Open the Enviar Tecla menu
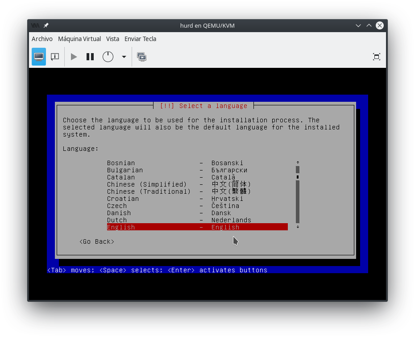This screenshot has width=415, height=337. (x=140, y=39)
